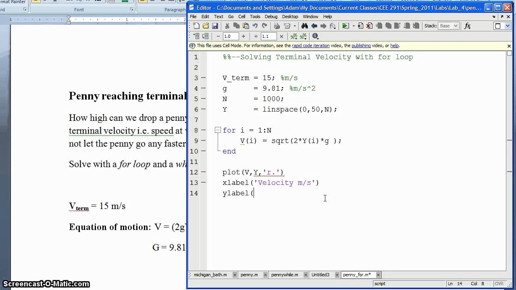Open the print options dropdown arrow

[295, 26]
